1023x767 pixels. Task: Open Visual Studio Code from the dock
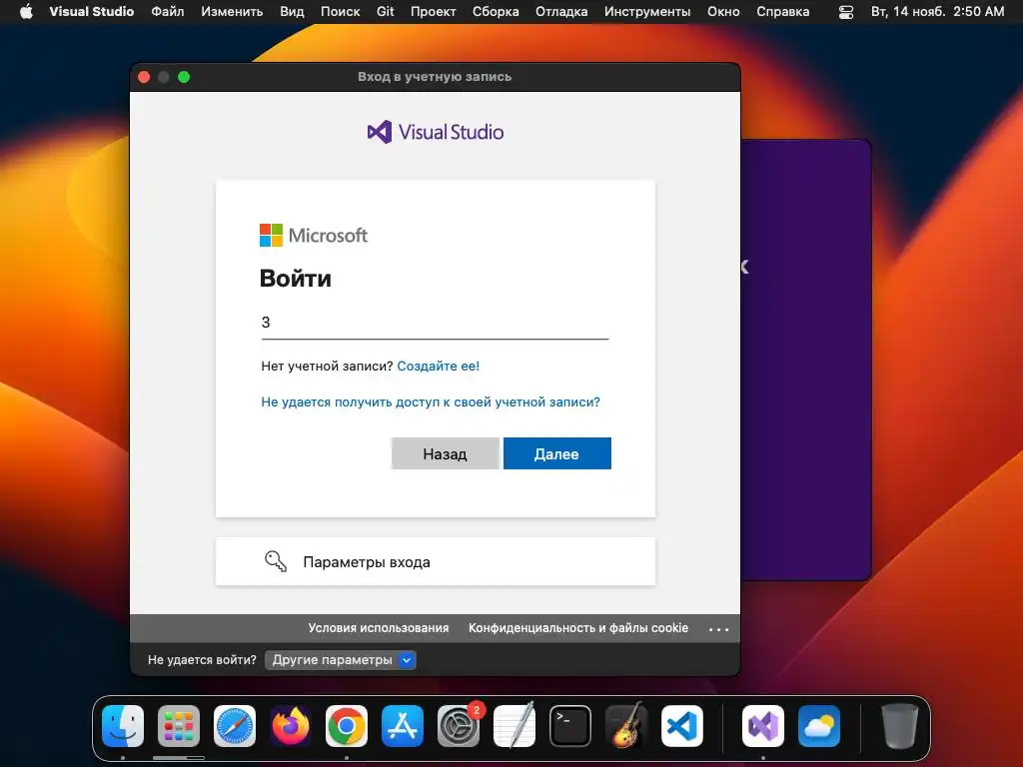[x=682, y=726]
